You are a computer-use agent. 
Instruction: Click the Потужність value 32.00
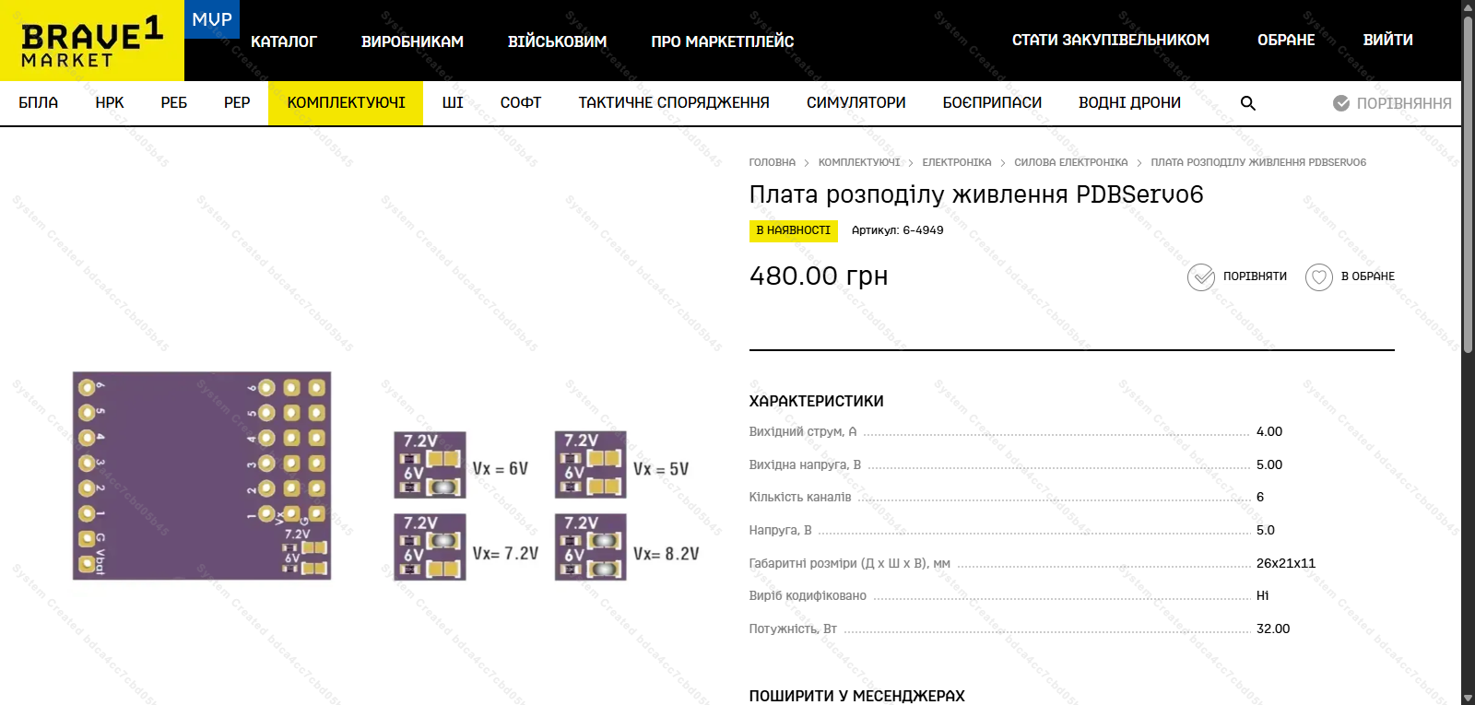(1273, 629)
